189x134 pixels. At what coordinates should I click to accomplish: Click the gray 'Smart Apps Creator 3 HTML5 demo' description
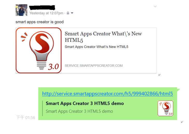(x=79, y=111)
